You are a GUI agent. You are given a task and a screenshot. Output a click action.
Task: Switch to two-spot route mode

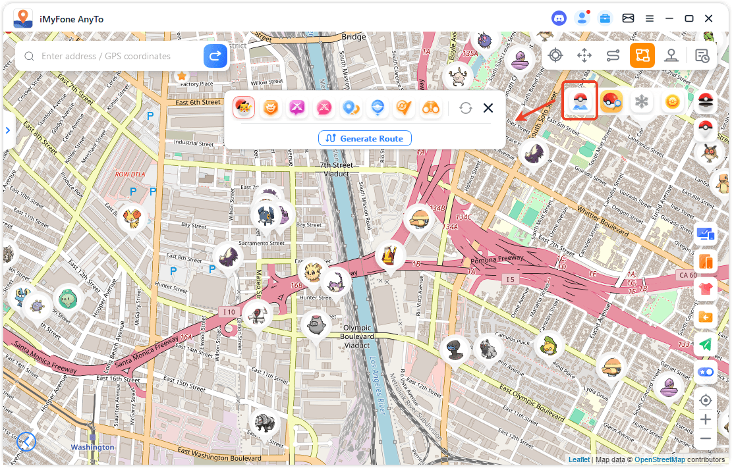click(x=613, y=55)
